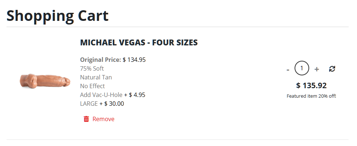Select the 75% Soft option text
This screenshot has height=146, width=357.
(x=92, y=68)
